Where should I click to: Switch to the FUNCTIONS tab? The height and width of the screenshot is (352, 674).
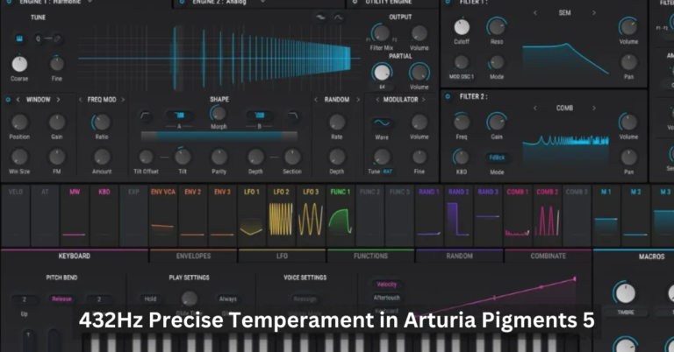(x=370, y=256)
